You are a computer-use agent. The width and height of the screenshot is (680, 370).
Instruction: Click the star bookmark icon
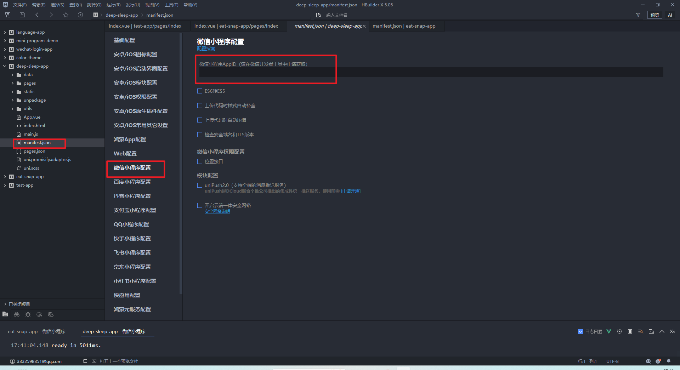(x=66, y=15)
